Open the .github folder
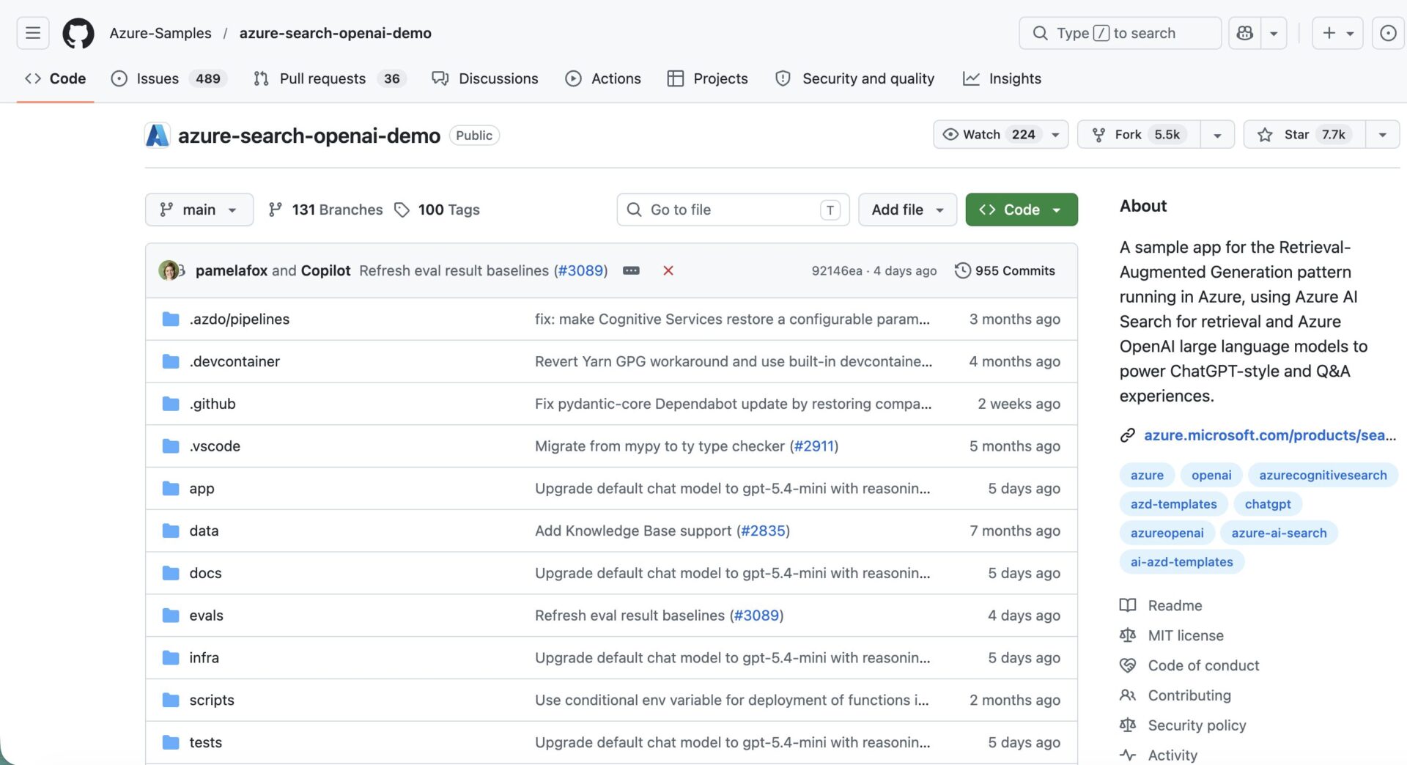 [x=213, y=404]
